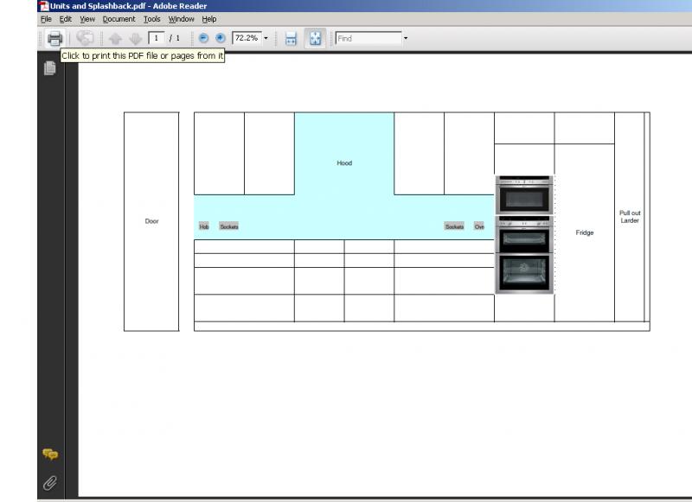The image size is (692, 502).
Task: Click inside the Find text field
Action: point(368,38)
